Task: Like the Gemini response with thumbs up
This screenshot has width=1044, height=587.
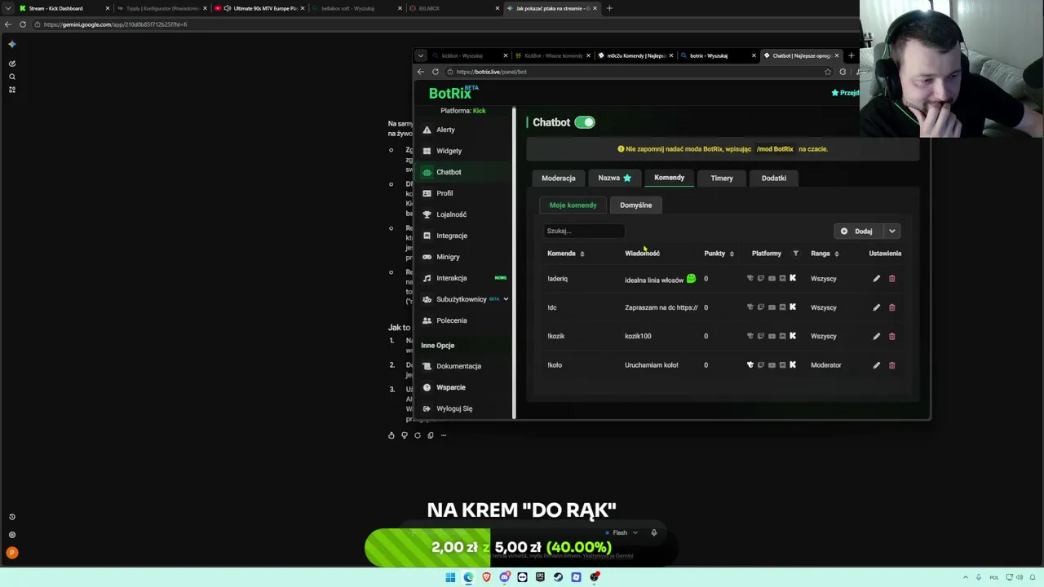Action: point(391,435)
